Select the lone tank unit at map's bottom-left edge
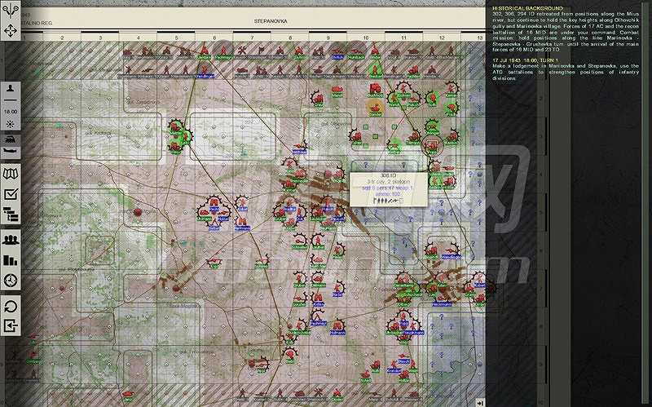This screenshot has height=407, width=652. point(127,395)
